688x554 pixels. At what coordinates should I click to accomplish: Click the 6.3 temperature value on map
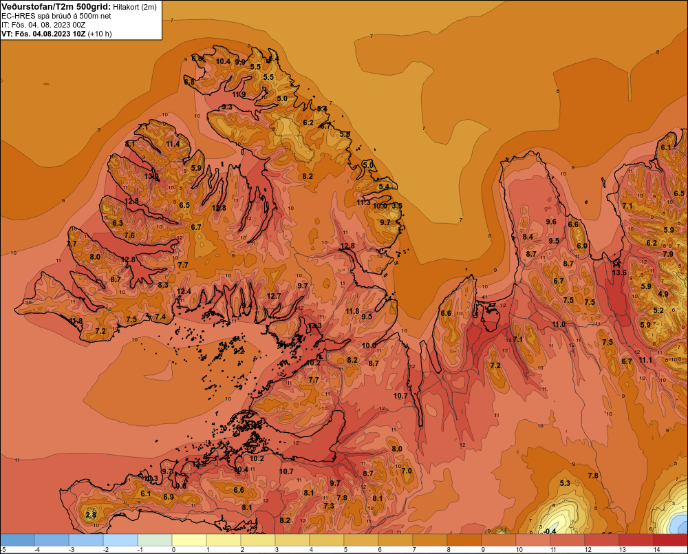pos(118,223)
